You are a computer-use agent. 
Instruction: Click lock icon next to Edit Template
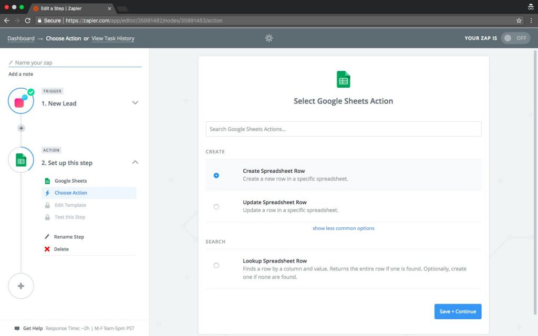(x=47, y=205)
